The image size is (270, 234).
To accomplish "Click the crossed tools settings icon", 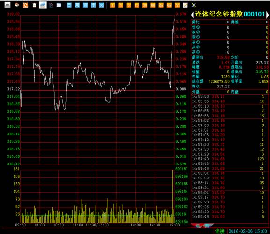I will tap(194, 5).
